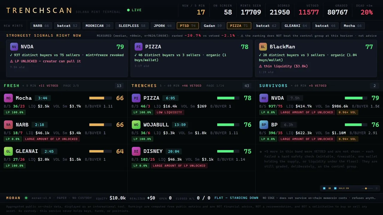The height and width of the screenshot is (215, 383).
Task: Click the FLAT – STANDING DOWN status
Action: coord(236,198)
